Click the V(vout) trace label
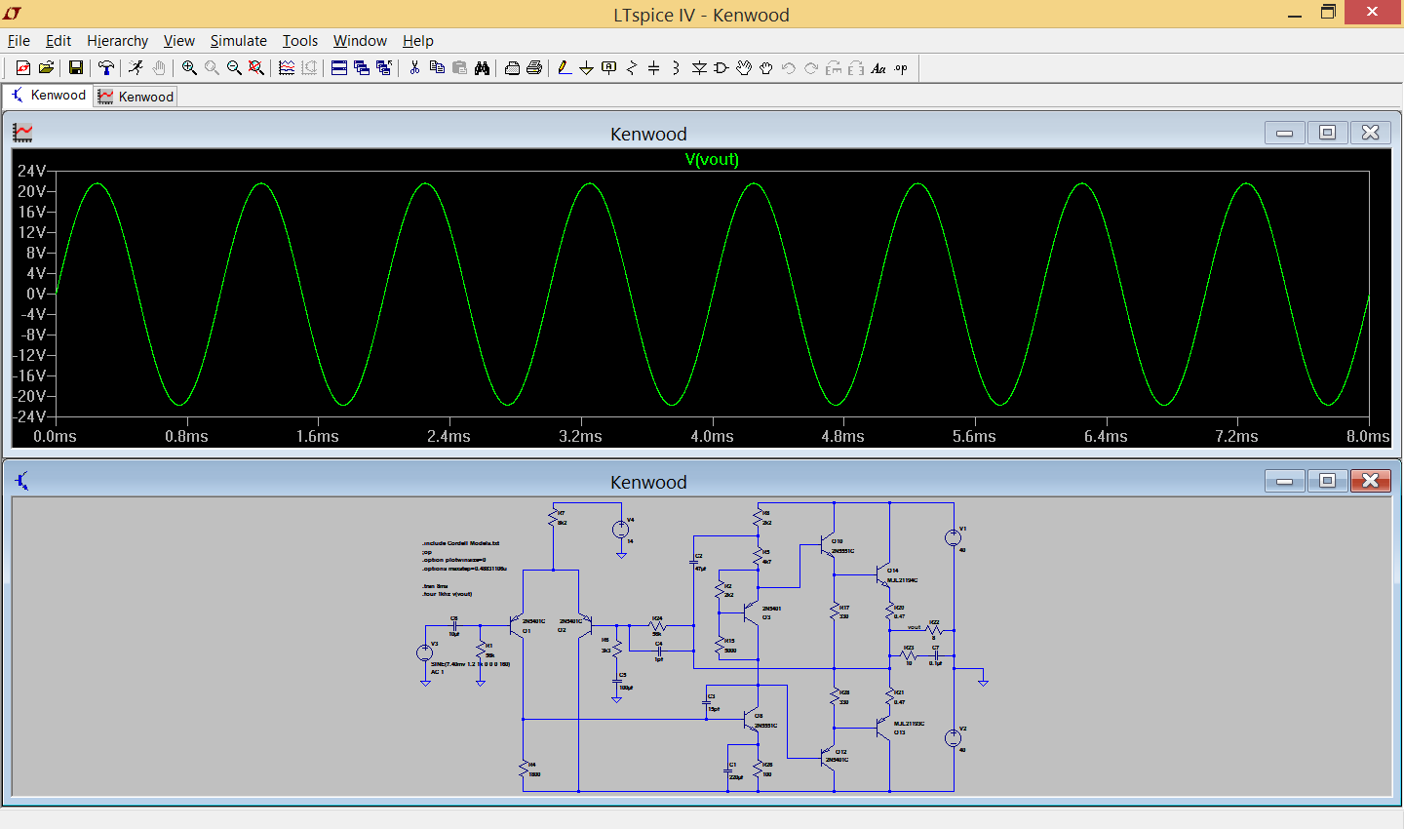 point(712,160)
